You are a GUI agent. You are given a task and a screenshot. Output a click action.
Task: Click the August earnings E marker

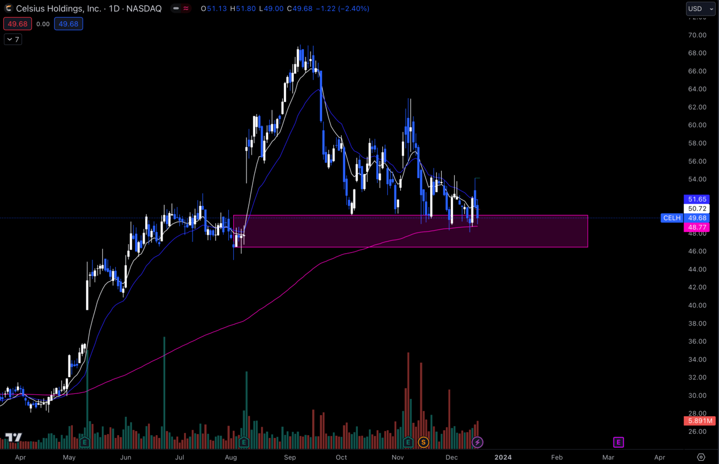tap(244, 442)
